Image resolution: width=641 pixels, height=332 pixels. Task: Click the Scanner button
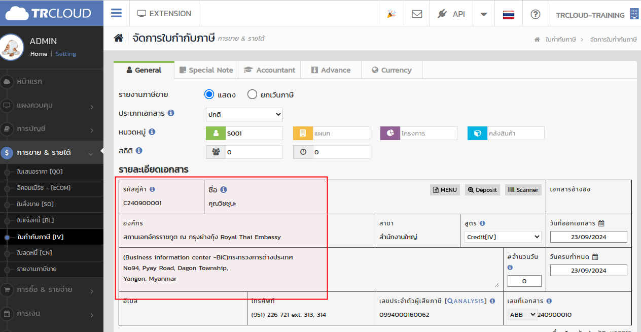(x=523, y=189)
